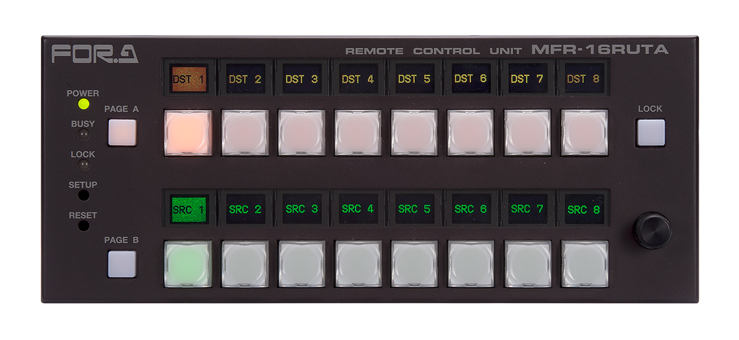The height and width of the screenshot is (340, 739).
Task: Click the black rotary knob
Action: (x=651, y=230)
